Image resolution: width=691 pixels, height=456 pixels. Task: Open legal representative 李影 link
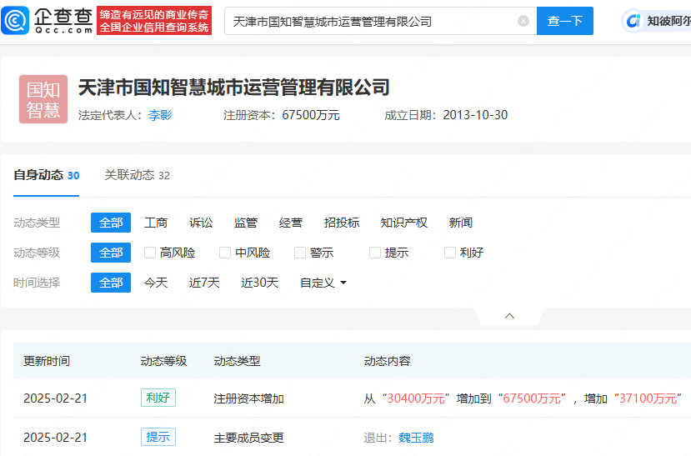coord(160,115)
